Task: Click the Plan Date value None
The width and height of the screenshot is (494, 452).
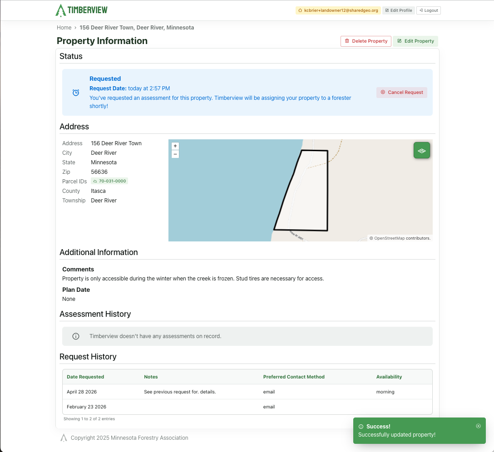Action: coord(69,299)
